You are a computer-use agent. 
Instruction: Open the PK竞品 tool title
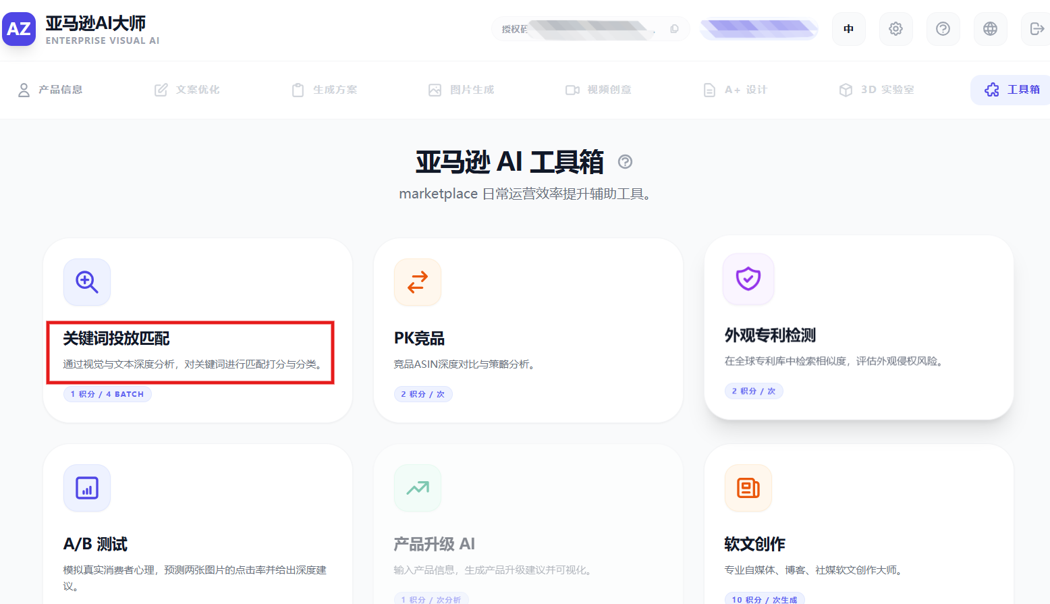tap(419, 338)
